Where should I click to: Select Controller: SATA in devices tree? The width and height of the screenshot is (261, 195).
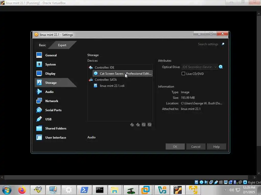click(x=120, y=79)
